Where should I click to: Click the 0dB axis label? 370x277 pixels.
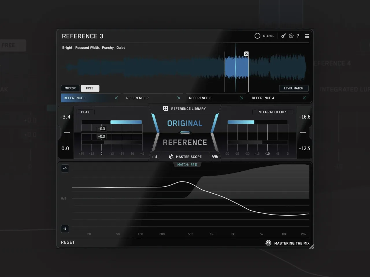click(64, 199)
